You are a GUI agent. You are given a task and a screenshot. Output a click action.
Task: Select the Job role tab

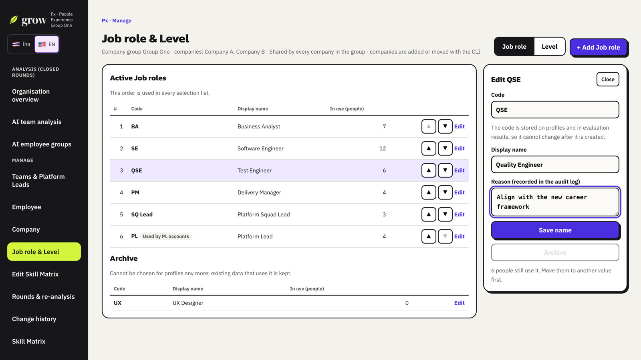514,46
